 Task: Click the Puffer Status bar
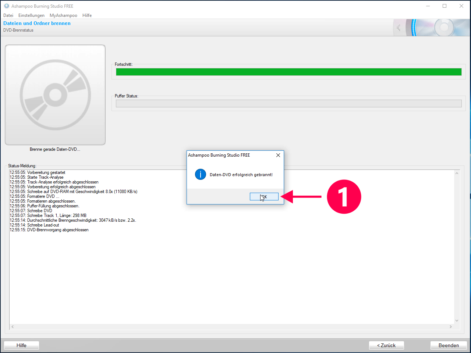[x=289, y=104]
